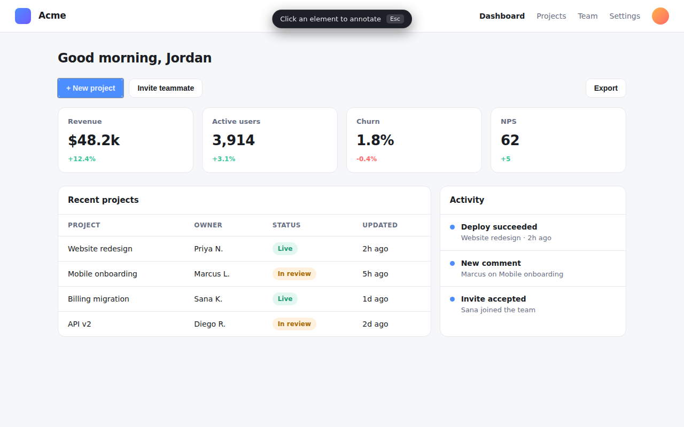Click Live status badge for Billing migration

tap(285, 299)
